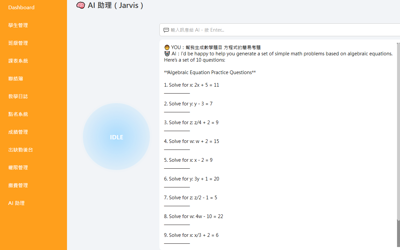Open 學生管理 in the sidebar
This screenshot has height=250, width=400.
[18, 25]
